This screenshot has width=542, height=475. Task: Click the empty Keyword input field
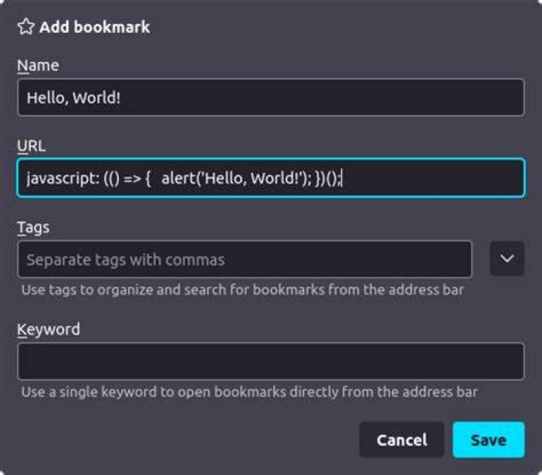click(x=271, y=361)
